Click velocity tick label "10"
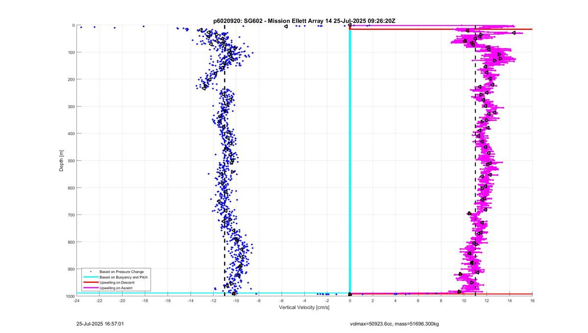The height and width of the screenshot is (333, 588). [x=464, y=300]
